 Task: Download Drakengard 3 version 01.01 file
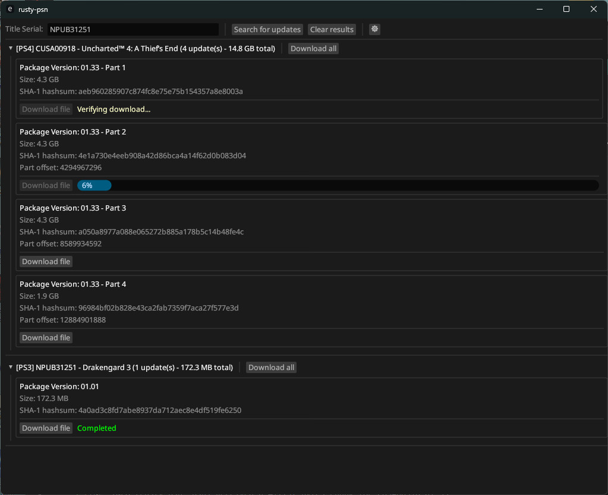click(x=46, y=428)
